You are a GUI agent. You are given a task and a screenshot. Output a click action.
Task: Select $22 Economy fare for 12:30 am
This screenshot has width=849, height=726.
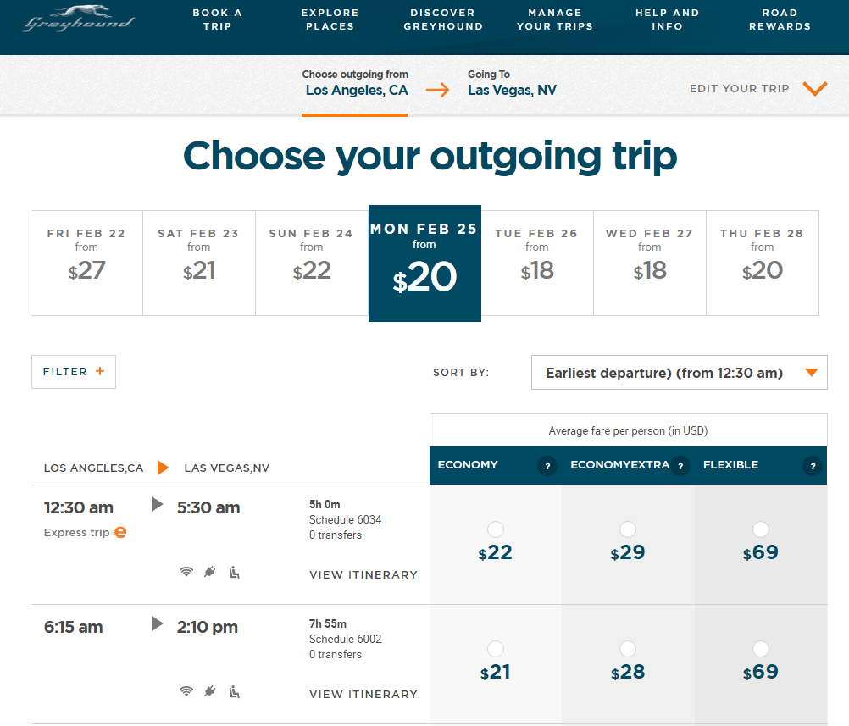coord(496,530)
